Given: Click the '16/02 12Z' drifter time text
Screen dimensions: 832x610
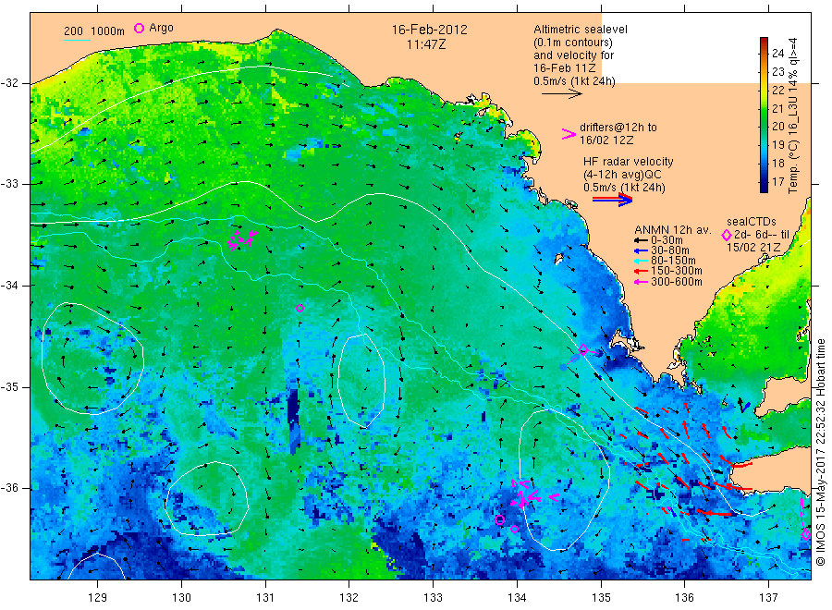Looking at the screenshot, I should 606,140.
